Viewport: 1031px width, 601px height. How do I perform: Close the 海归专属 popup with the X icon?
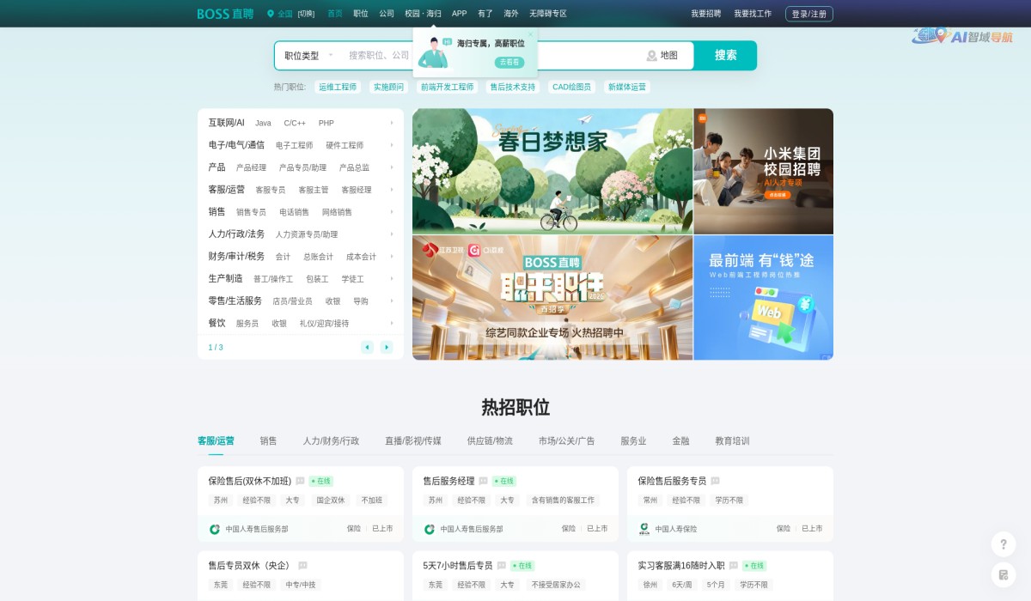[x=530, y=33]
